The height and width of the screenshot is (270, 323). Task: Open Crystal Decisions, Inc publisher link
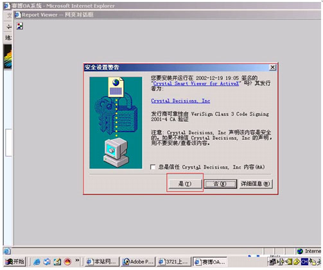pos(180,101)
